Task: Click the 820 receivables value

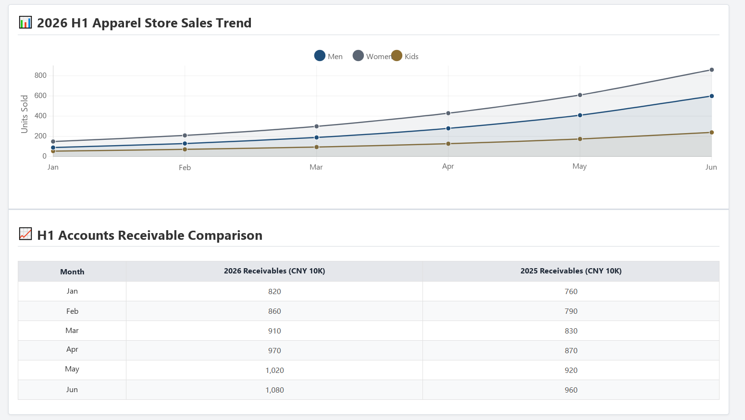Action: pos(274,292)
